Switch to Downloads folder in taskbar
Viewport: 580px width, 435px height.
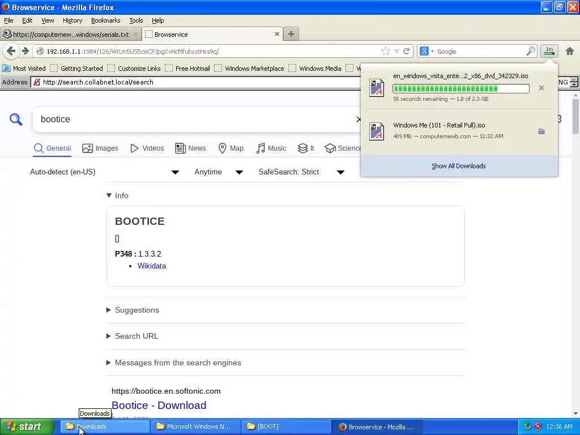coord(105,427)
